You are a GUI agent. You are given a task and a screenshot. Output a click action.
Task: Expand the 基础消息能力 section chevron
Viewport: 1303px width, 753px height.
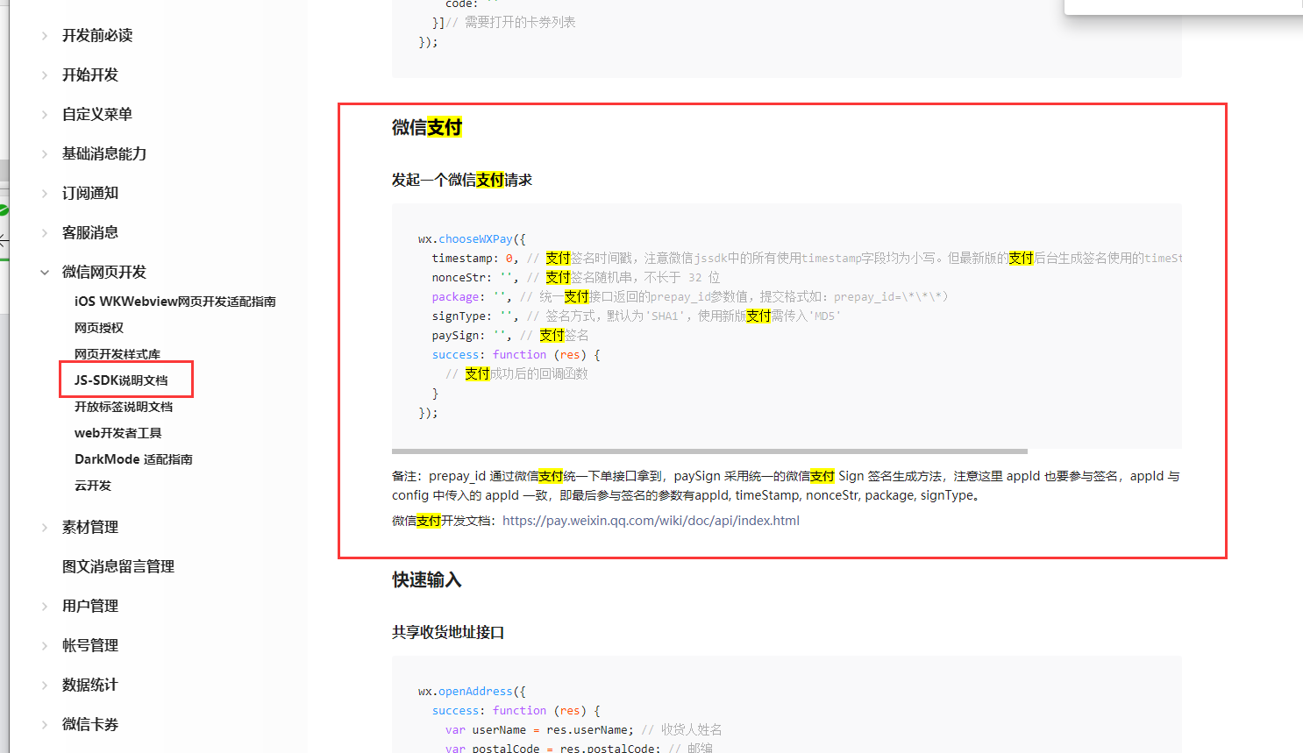pyautogui.click(x=45, y=154)
